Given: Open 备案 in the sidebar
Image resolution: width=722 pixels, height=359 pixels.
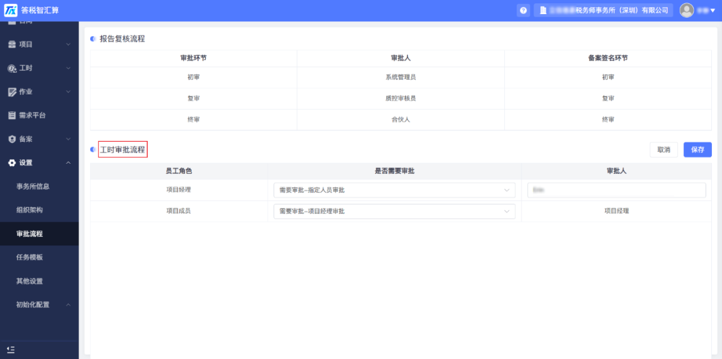Looking at the screenshot, I should [x=26, y=139].
